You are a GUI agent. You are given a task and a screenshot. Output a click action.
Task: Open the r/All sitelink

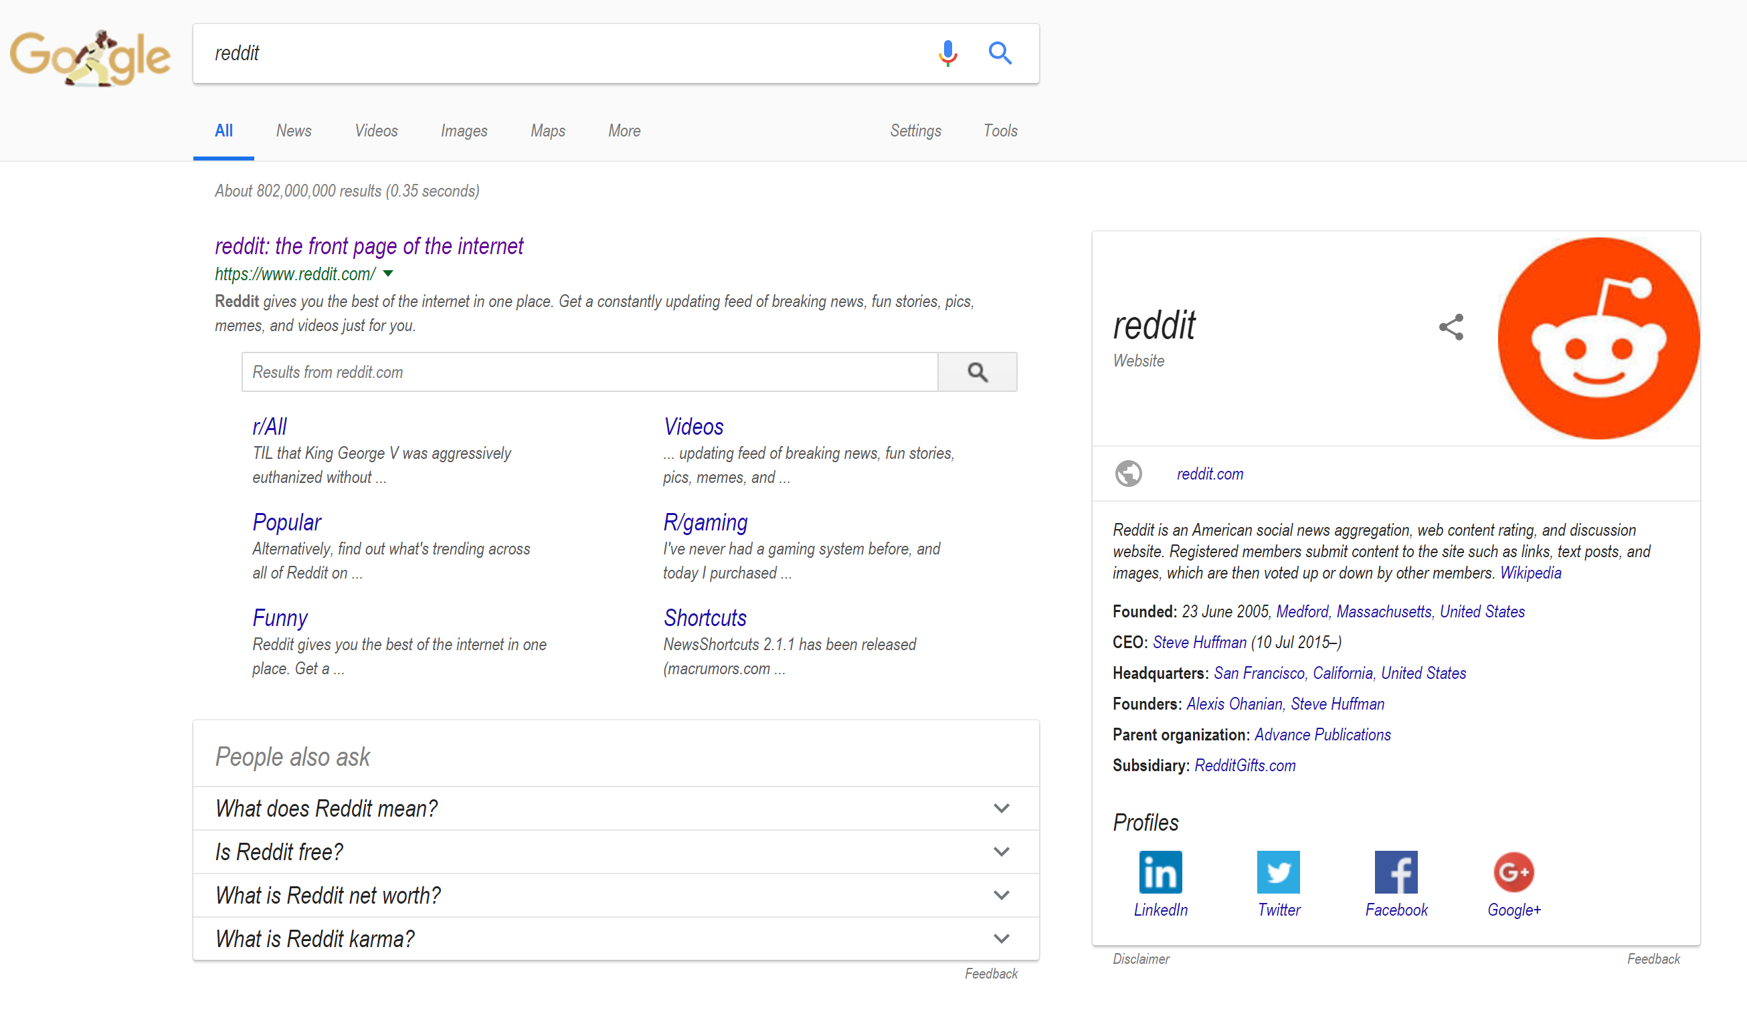pyautogui.click(x=269, y=427)
